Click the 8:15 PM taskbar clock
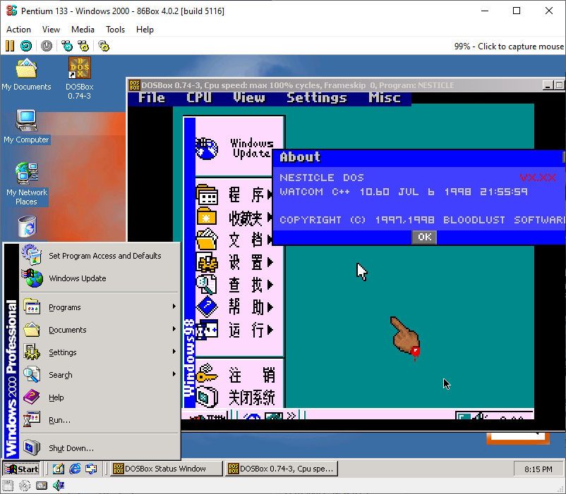Image resolution: width=566 pixels, height=494 pixels. [538, 469]
